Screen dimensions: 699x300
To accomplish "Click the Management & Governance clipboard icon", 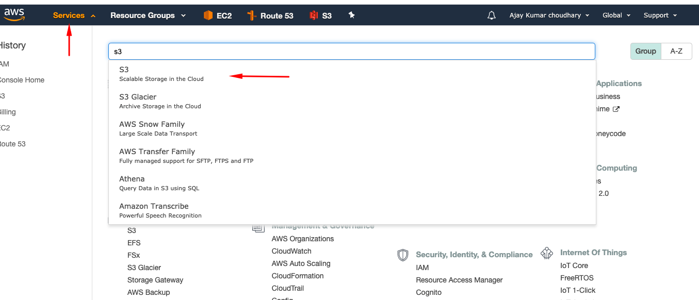I will point(258,227).
